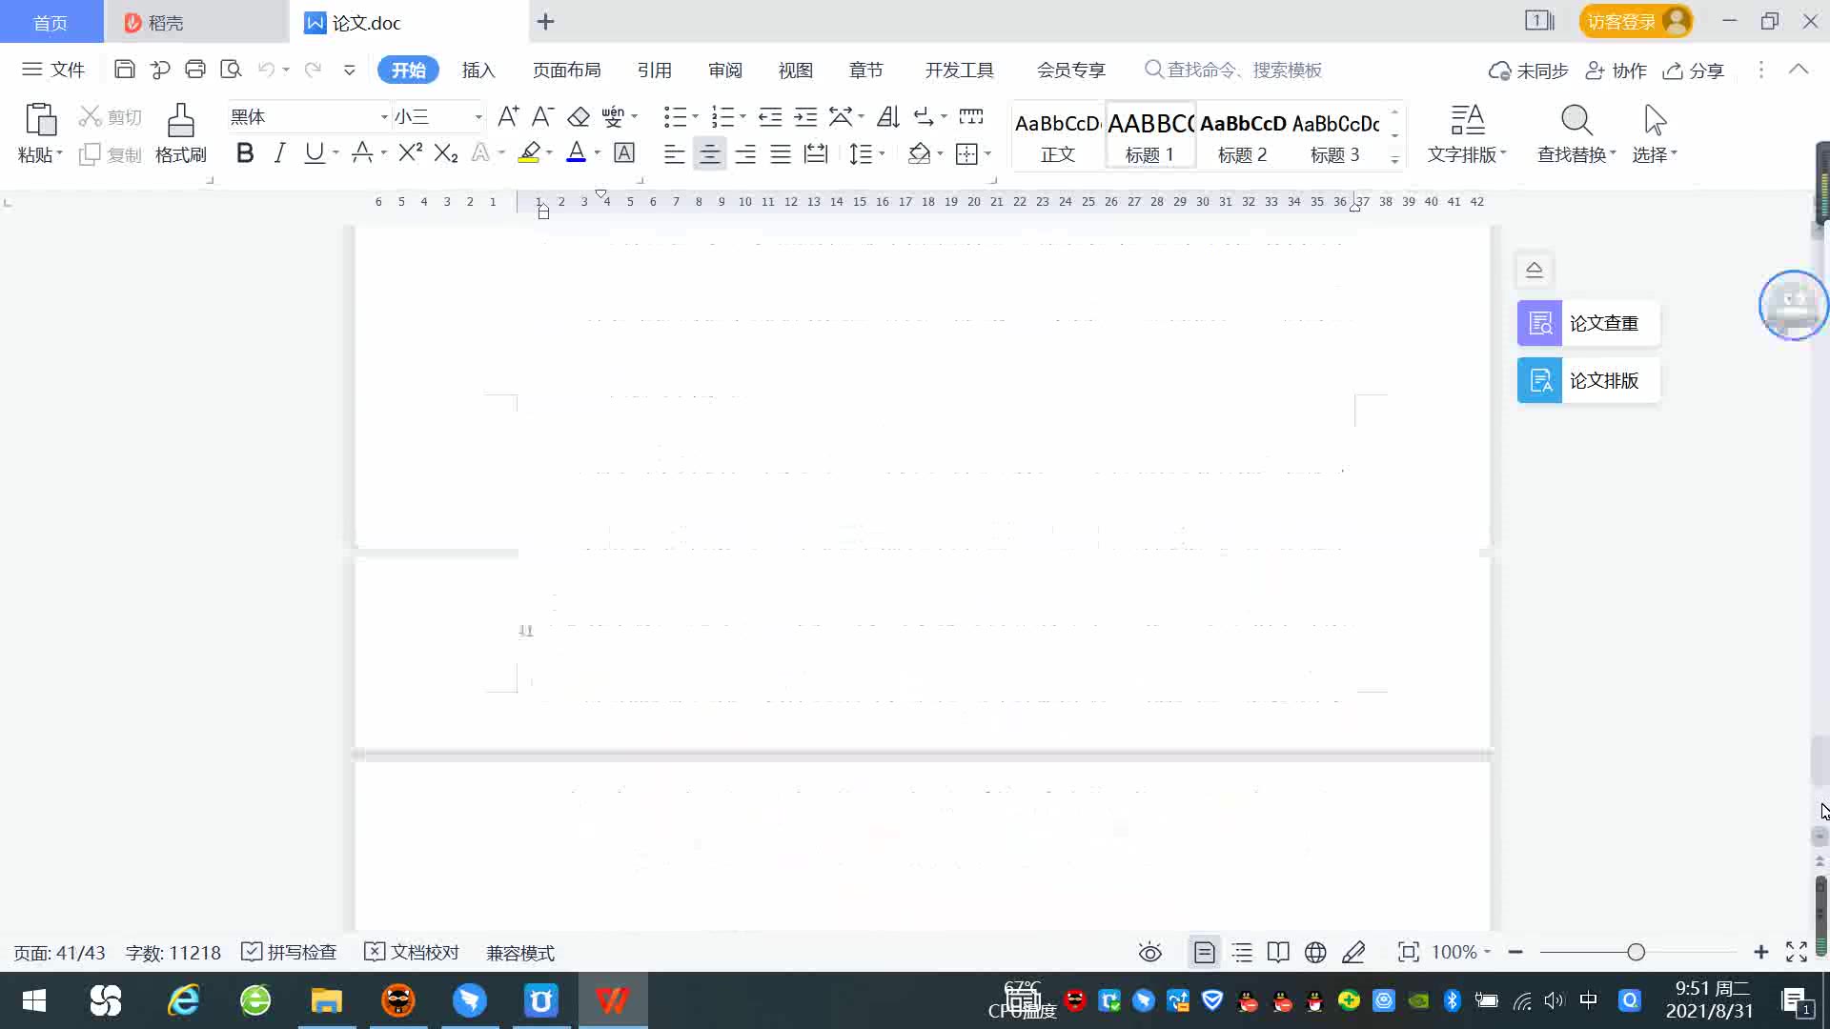The image size is (1830, 1029).
Task: Click 未同步 sync status button
Action: point(1528,71)
